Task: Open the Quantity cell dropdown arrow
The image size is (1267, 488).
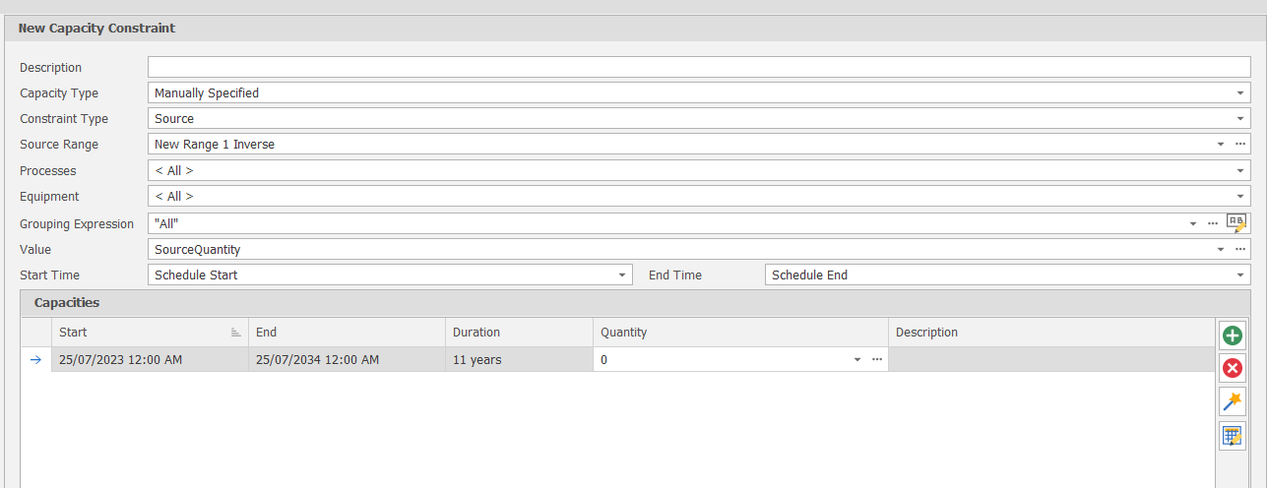Action: pos(857,360)
